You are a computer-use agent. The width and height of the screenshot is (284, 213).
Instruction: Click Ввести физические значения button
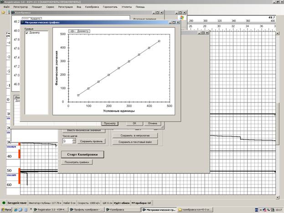point(84,131)
